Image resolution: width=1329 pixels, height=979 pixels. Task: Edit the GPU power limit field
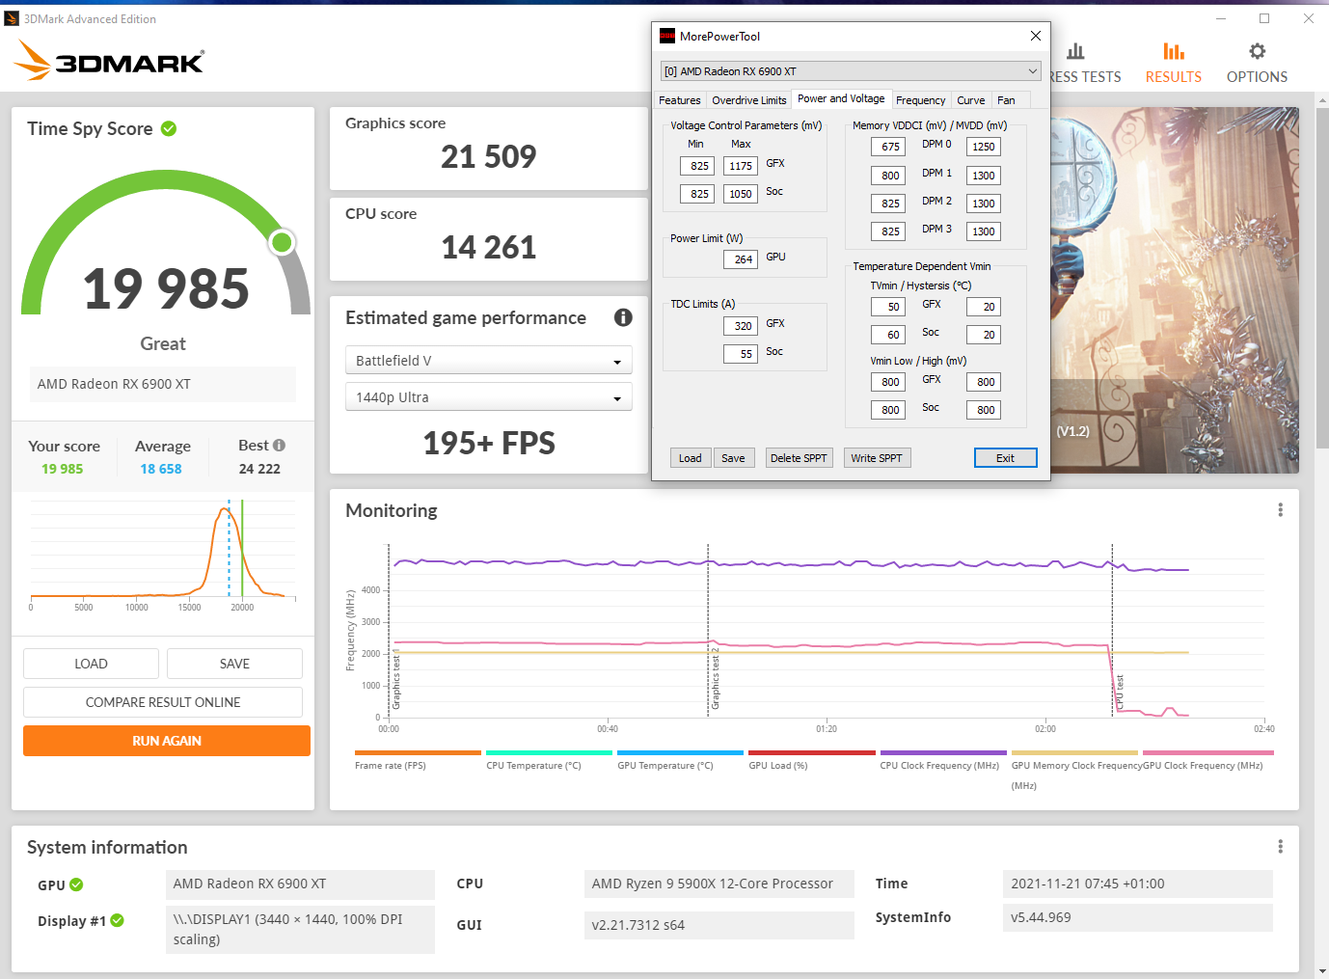[x=741, y=259]
